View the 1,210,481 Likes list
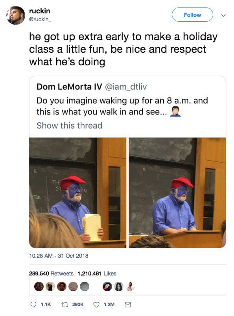Screen dimensions: 234x316 (x=97, y=273)
